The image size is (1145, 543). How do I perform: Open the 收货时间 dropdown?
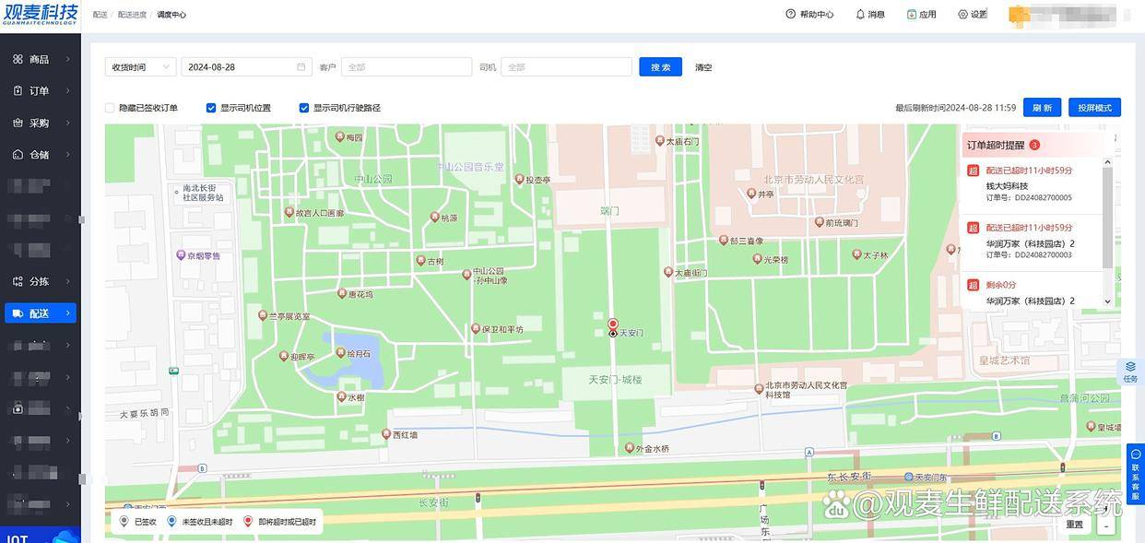(140, 67)
